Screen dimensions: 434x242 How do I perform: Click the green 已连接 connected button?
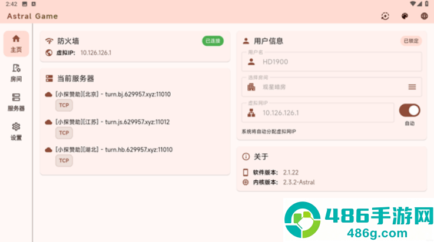point(213,41)
